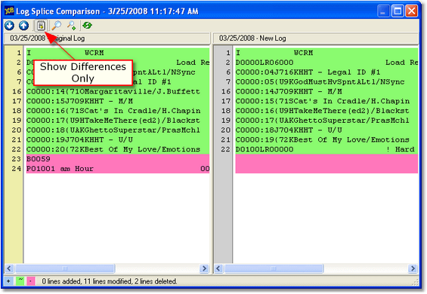Click the pink lines-deleted legend icon

point(31,281)
